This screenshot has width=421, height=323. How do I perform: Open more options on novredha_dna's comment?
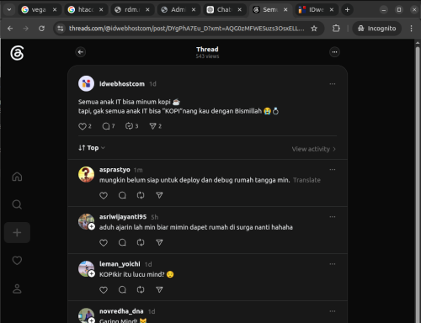[333, 311]
